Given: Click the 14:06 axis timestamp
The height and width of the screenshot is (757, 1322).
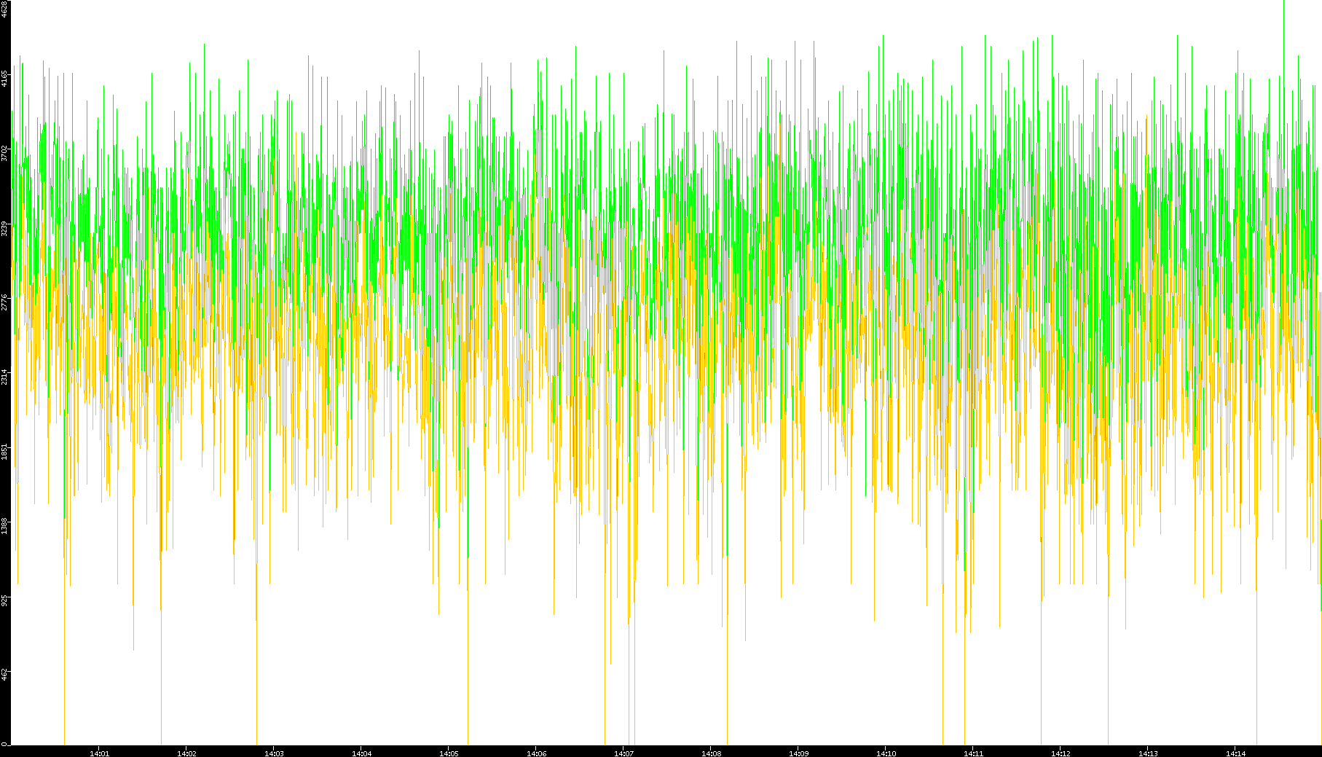Looking at the screenshot, I should [536, 753].
